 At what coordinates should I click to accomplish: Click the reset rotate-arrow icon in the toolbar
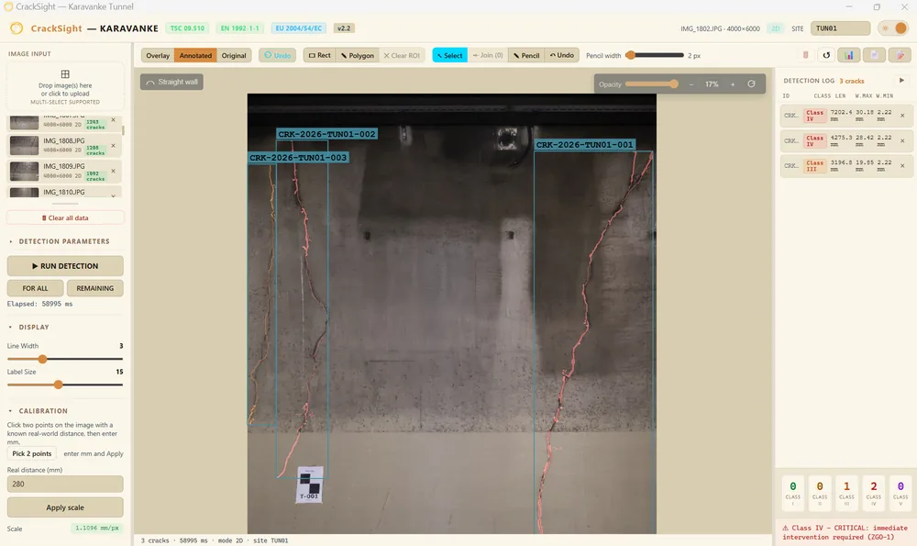[826, 55]
